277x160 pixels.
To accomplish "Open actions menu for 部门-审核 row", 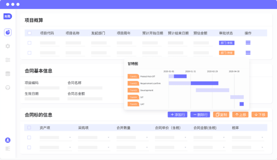I will point(248,43).
